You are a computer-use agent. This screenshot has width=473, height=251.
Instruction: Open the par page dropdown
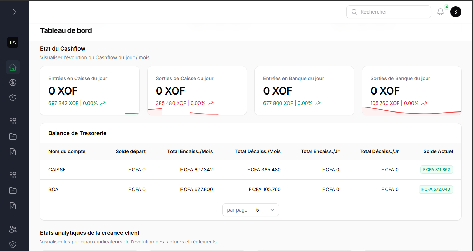[x=265, y=210]
